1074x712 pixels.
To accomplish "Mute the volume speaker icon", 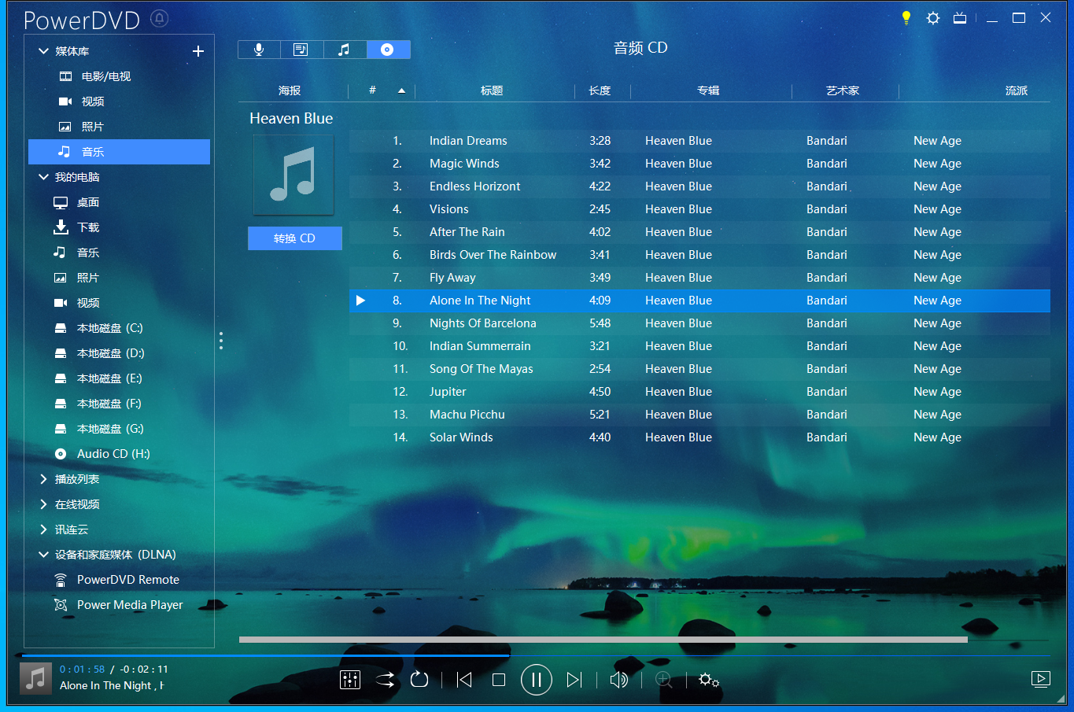I will tap(619, 680).
